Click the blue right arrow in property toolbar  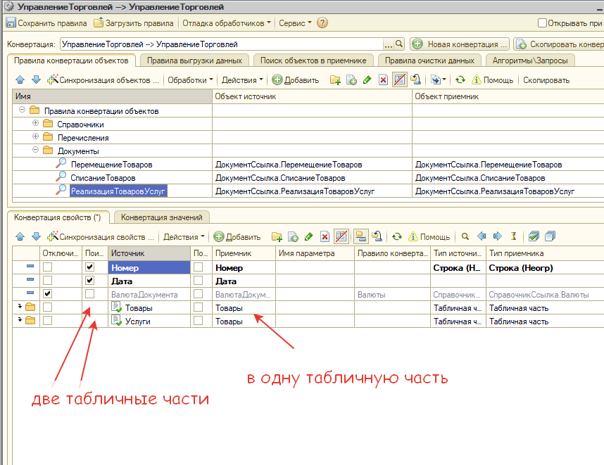[497, 236]
